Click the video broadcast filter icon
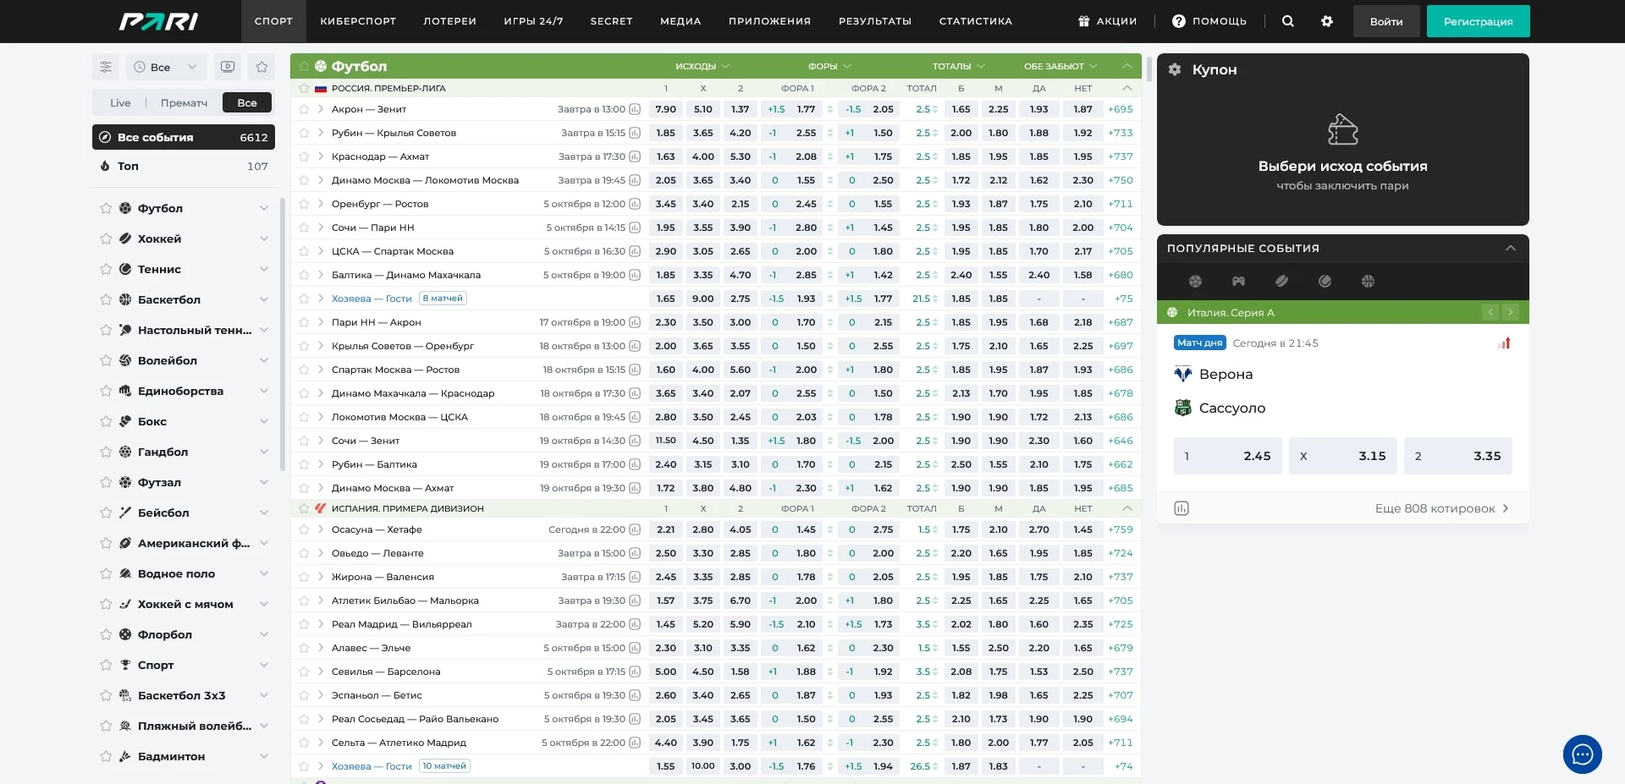This screenshot has width=1625, height=784. pyautogui.click(x=228, y=67)
